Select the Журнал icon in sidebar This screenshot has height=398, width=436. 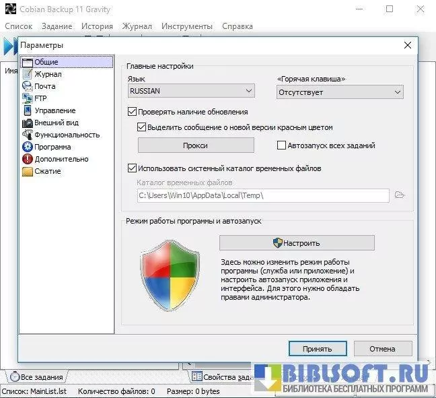click(28, 74)
